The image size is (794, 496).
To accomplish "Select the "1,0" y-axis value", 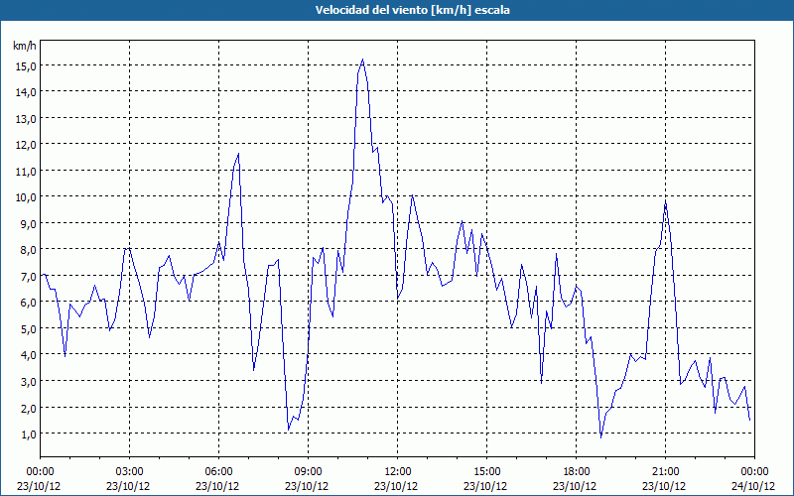I will pos(29,434).
